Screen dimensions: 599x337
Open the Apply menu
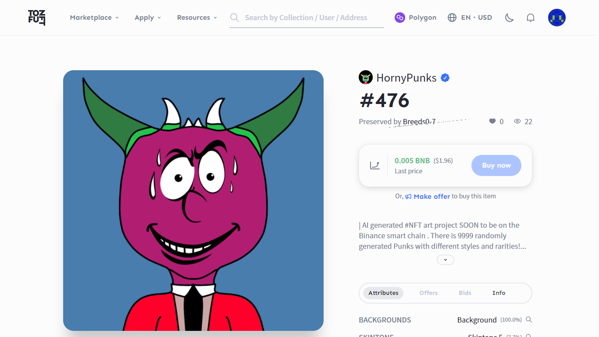pos(148,18)
